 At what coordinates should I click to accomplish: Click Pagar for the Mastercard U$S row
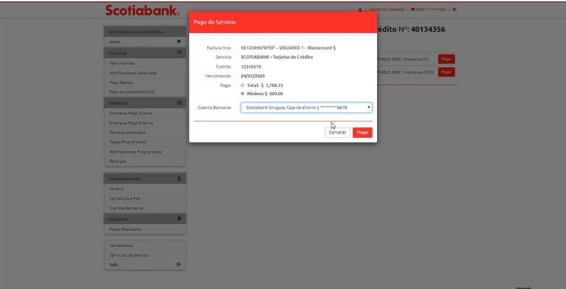tap(446, 72)
